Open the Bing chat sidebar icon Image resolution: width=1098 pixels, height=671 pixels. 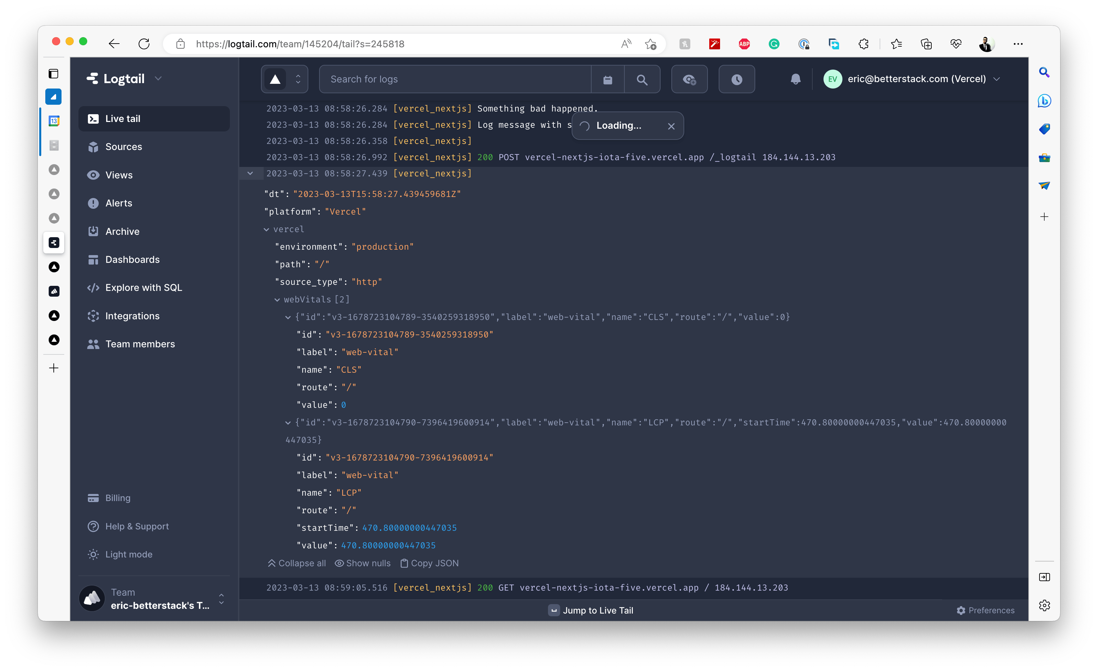point(1044,101)
